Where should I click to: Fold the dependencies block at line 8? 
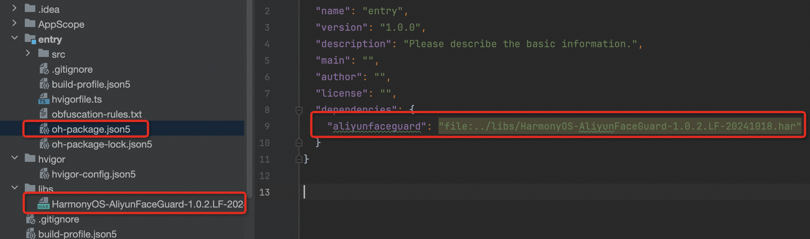click(299, 110)
